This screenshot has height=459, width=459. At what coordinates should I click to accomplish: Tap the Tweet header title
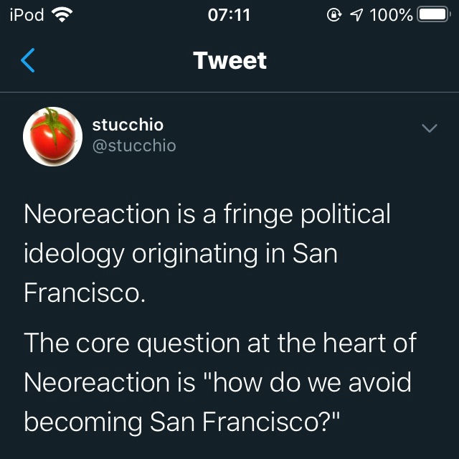click(x=229, y=60)
